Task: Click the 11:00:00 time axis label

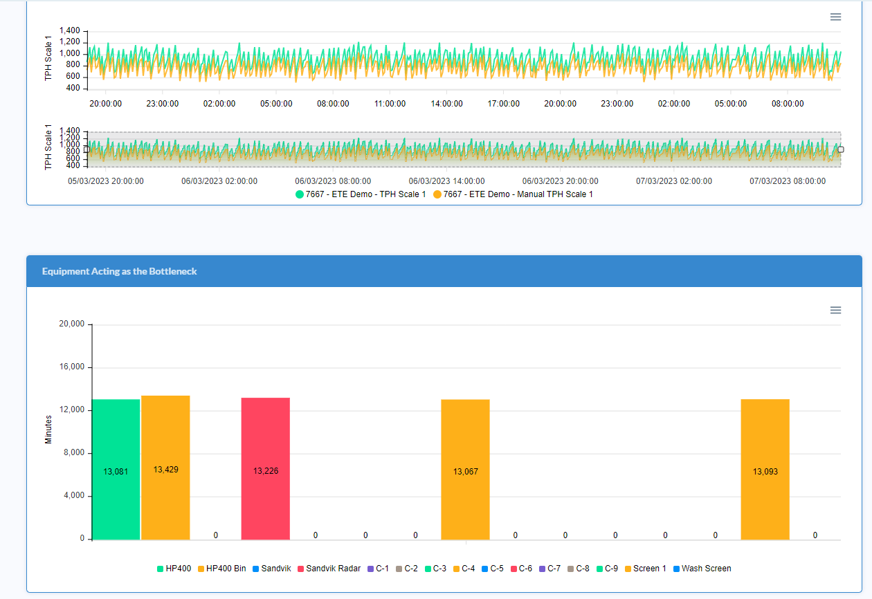Action: [x=390, y=104]
